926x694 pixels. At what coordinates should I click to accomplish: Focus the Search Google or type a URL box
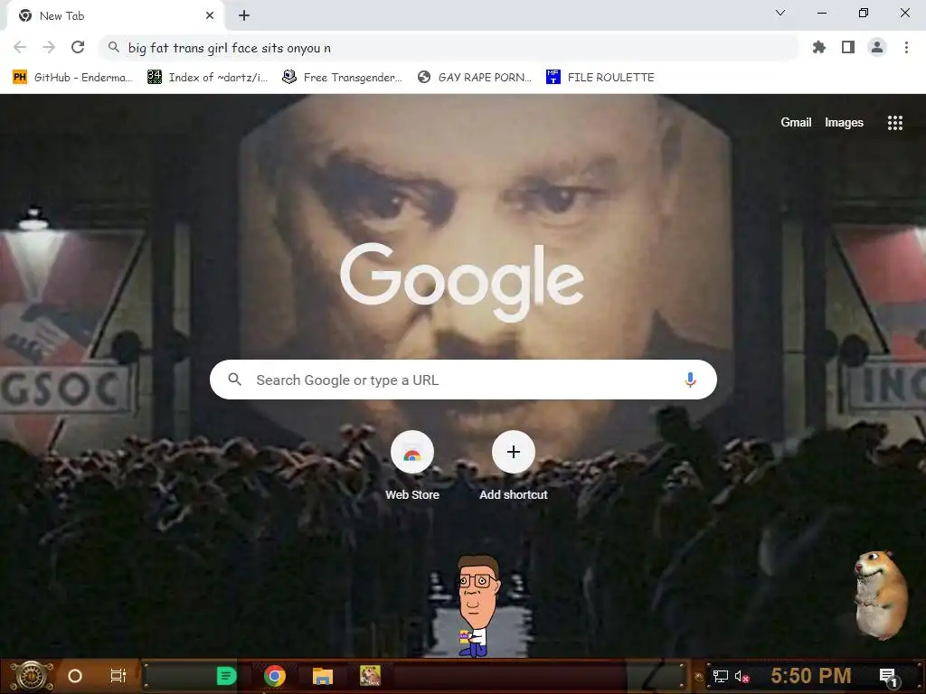[x=463, y=380]
